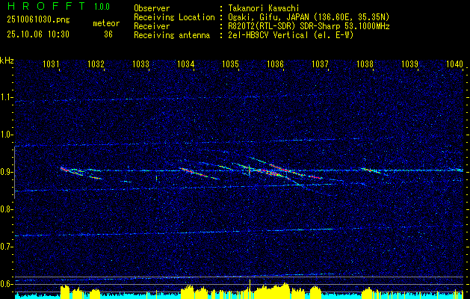470x299 pixels.
Task: Click time axis marker 1032
Action: (x=96, y=64)
